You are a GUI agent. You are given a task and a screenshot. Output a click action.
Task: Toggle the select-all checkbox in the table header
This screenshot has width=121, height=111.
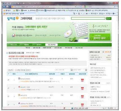9,74
